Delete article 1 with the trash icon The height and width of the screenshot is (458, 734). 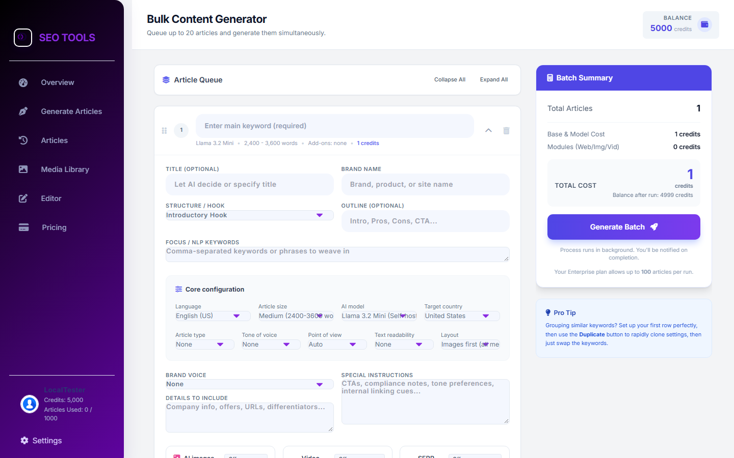pos(506,131)
